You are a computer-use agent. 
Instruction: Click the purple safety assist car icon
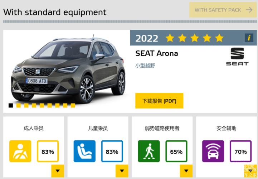coord(213,151)
